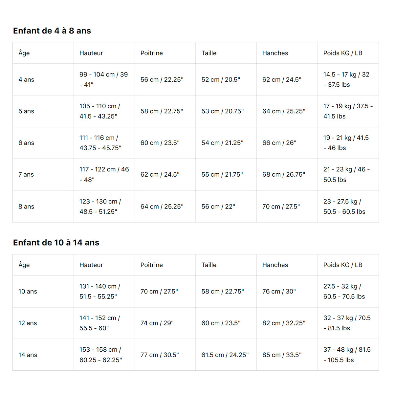Viewport: 394px width, 394px height.
Task: Select weight cell "32 - 37 kg"
Action: 347,323
